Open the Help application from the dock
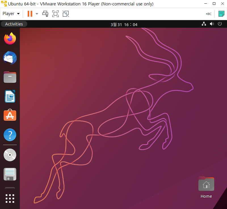Image resolution: width=227 pixels, height=209 pixels. 10,135
